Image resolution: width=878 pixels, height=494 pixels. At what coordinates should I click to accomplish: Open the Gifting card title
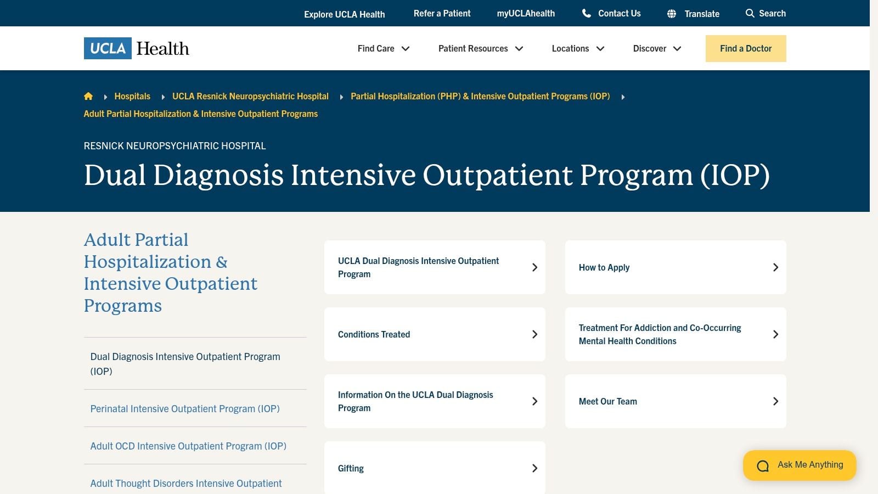tap(351, 468)
